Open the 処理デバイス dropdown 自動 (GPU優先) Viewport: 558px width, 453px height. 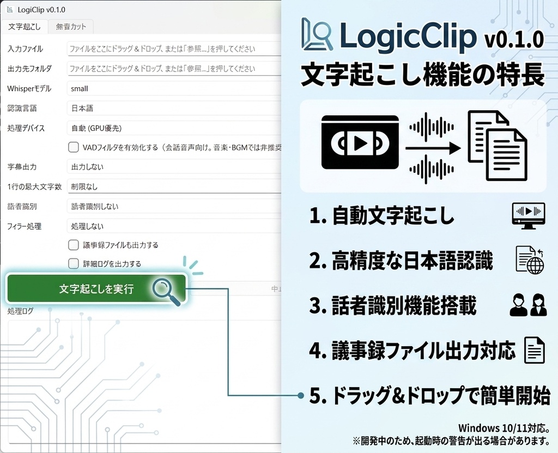click(x=174, y=128)
